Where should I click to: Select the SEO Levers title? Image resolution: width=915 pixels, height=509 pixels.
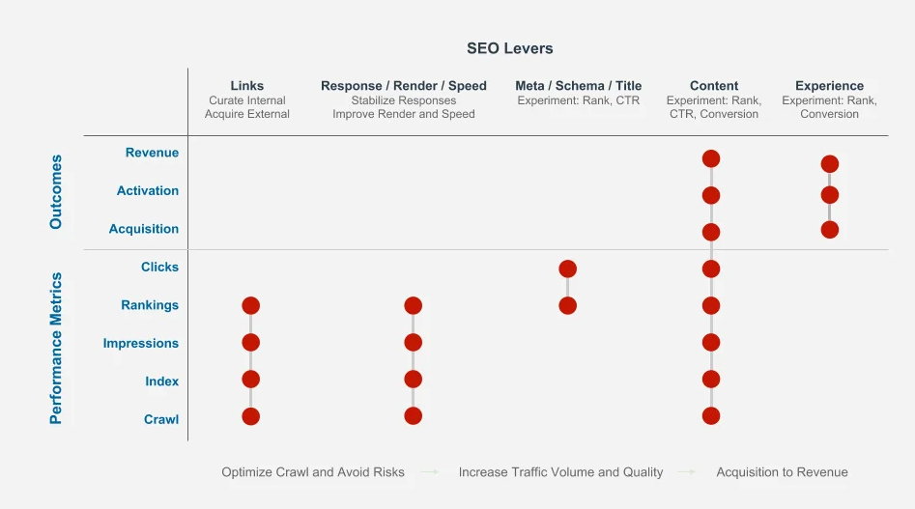click(510, 48)
